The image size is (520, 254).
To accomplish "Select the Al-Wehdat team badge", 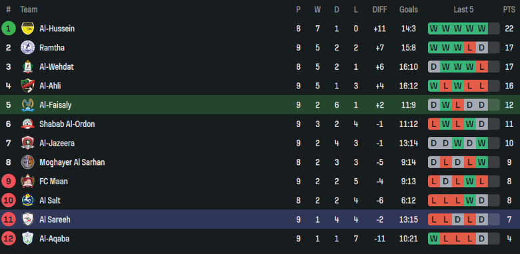I will click(27, 66).
